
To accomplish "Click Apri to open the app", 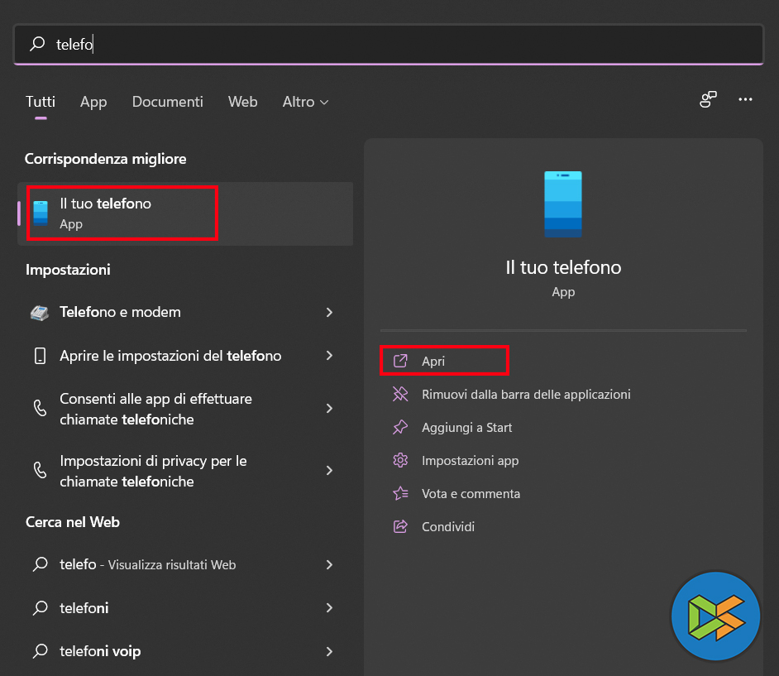I will (x=433, y=362).
